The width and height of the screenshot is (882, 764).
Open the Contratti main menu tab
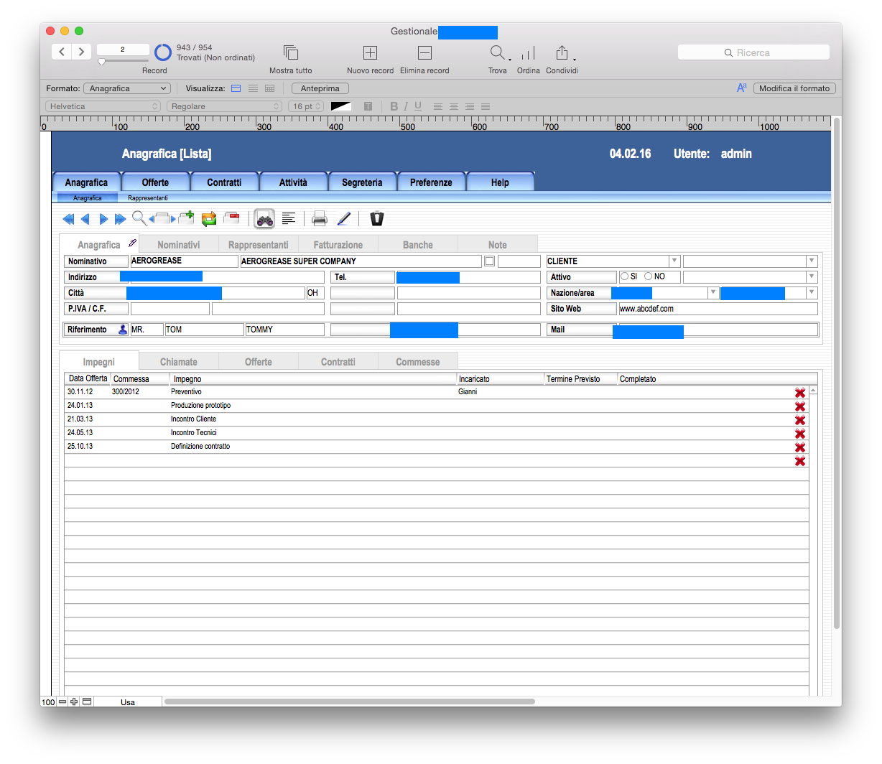point(224,182)
